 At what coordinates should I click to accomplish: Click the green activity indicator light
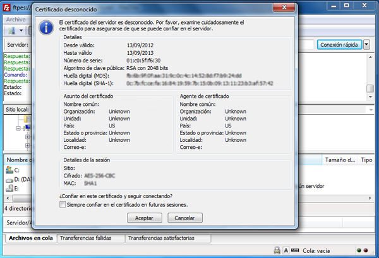(x=359, y=250)
